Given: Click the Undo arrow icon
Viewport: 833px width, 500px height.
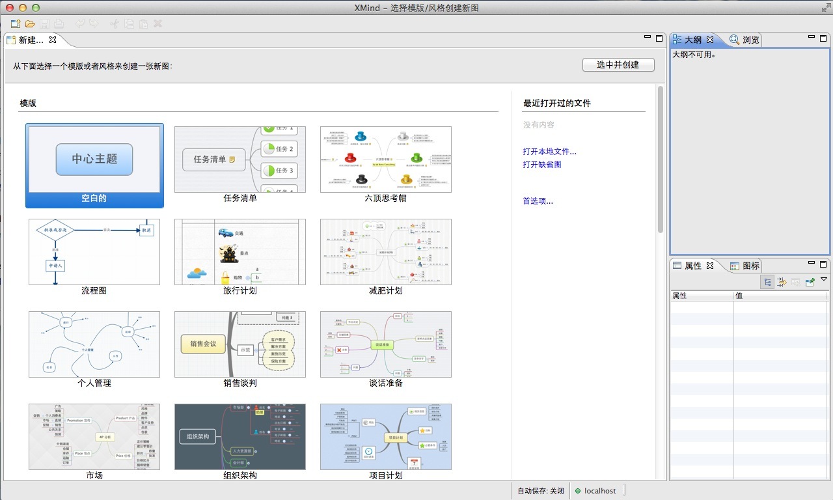Looking at the screenshot, I should coord(79,23).
